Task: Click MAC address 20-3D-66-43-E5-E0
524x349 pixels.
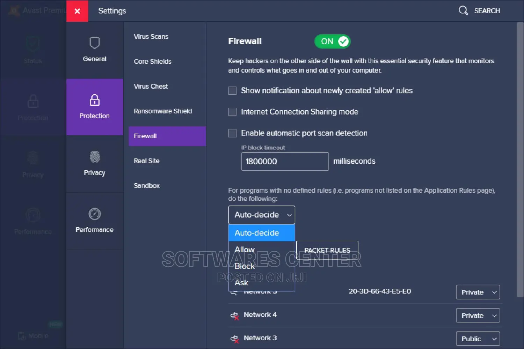Action: pos(380,291)
